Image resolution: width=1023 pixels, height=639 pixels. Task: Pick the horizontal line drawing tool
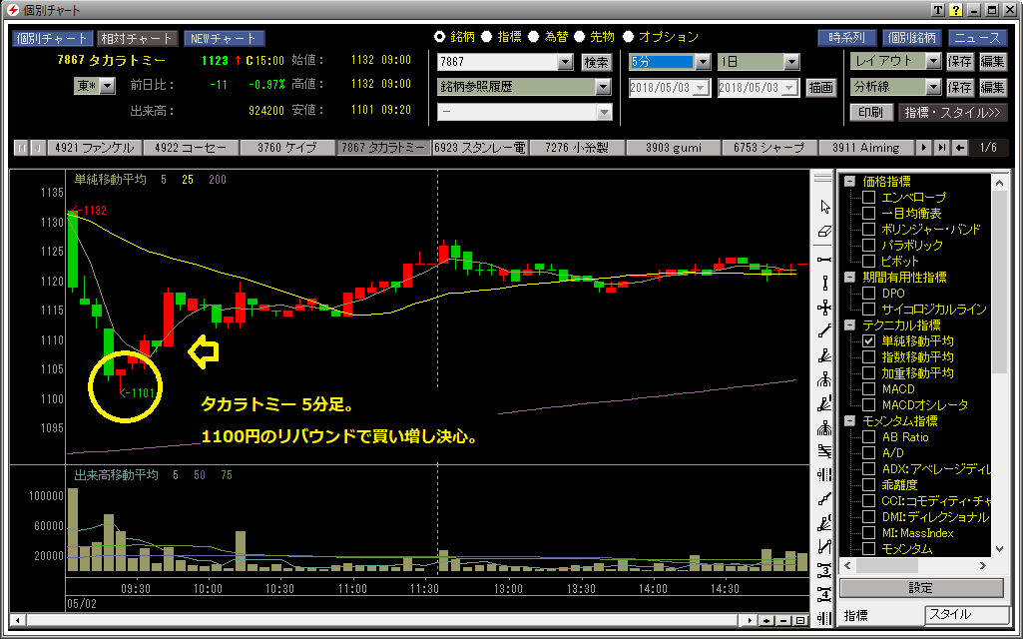pyautogui.click(x=824, y=260)
